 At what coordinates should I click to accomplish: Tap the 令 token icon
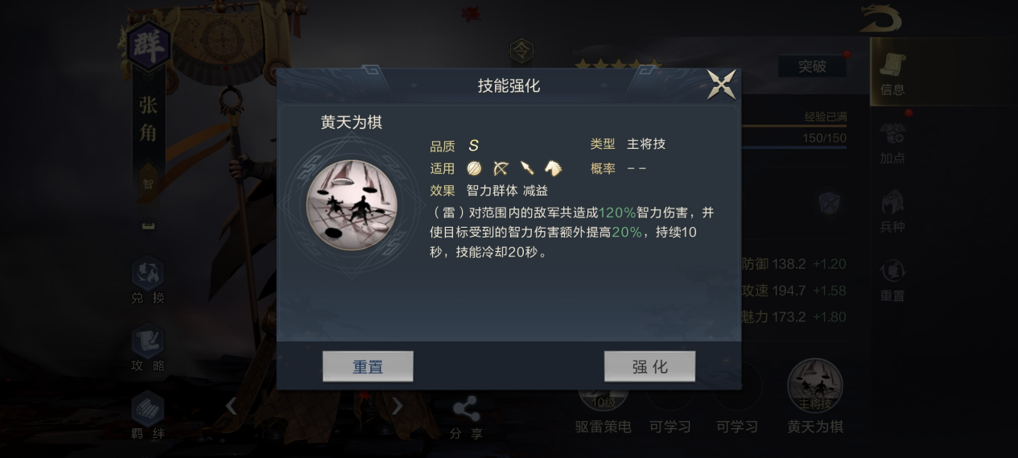coord(522,52)
